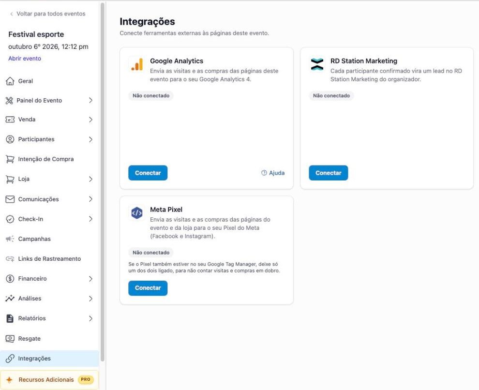
Task: Click the Venda ticket icon
Action: tap(10, 120)
